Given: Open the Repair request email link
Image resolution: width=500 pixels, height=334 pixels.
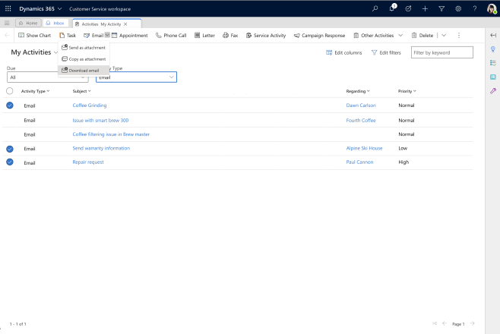Looking at the screenshot, I should point(88,162).
